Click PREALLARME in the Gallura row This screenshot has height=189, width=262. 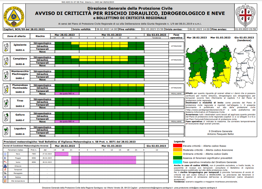(176, 122)
